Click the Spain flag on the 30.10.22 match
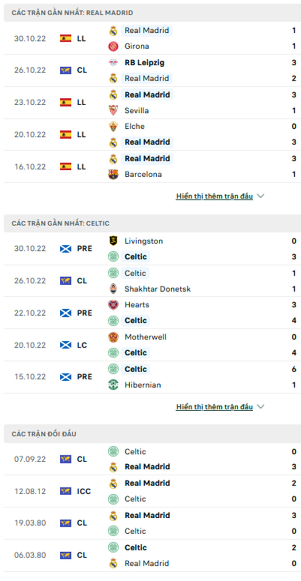This screenshot has height=581, width=301. (x=66, y=38)
